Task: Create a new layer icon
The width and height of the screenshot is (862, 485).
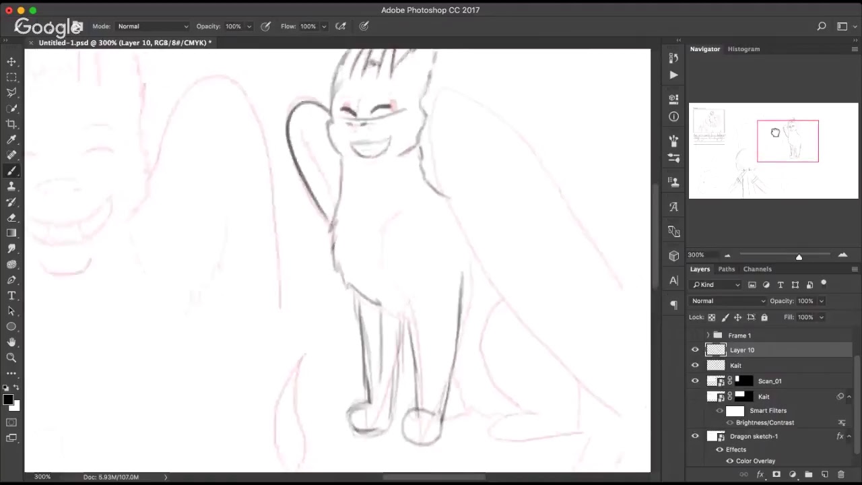Action: tap(824, 475)
